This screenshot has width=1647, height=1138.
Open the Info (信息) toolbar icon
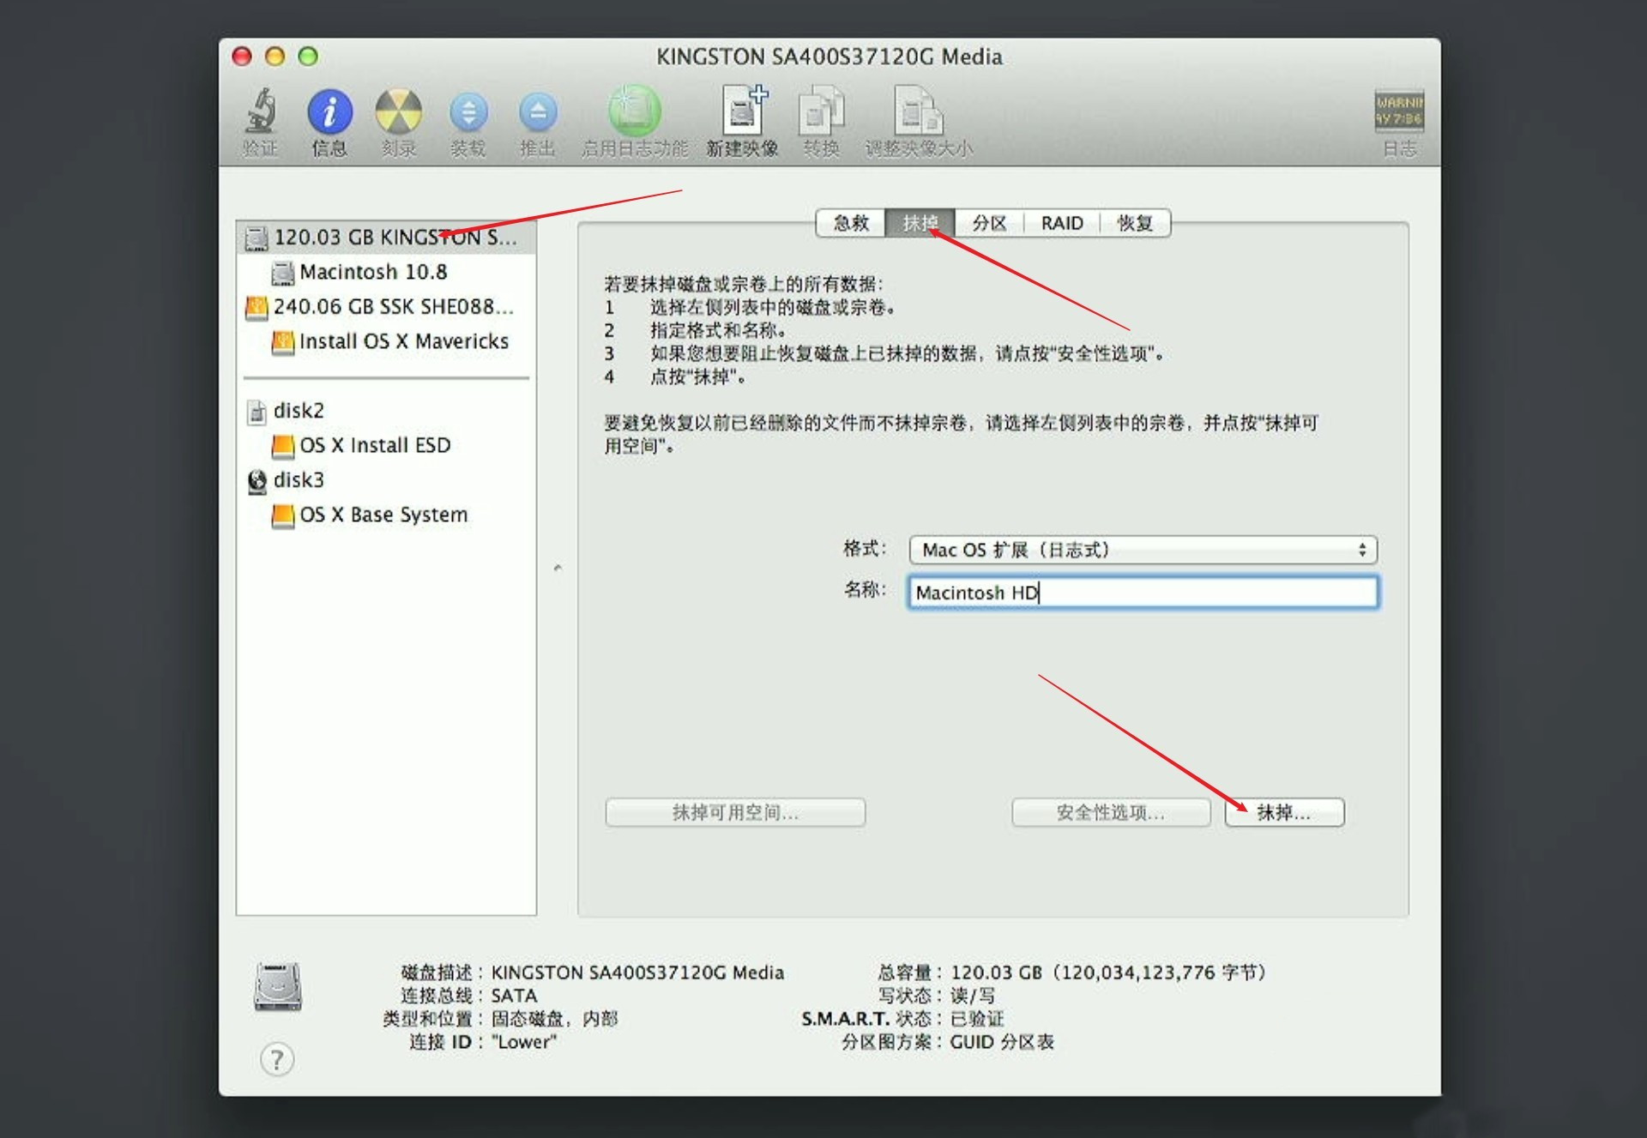[x=329, y=112]
